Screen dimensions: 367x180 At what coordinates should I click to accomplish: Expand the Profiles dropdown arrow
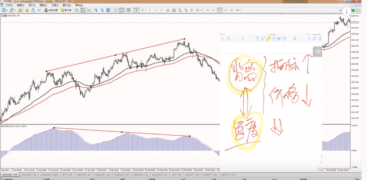[x=15, y=10]
